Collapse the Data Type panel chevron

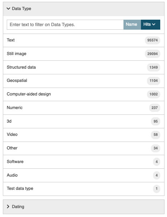coord(8,9)
